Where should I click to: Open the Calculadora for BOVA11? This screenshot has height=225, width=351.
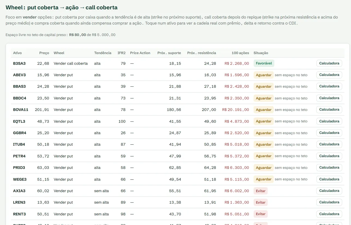pyautogui.click(x=329, y=110)
